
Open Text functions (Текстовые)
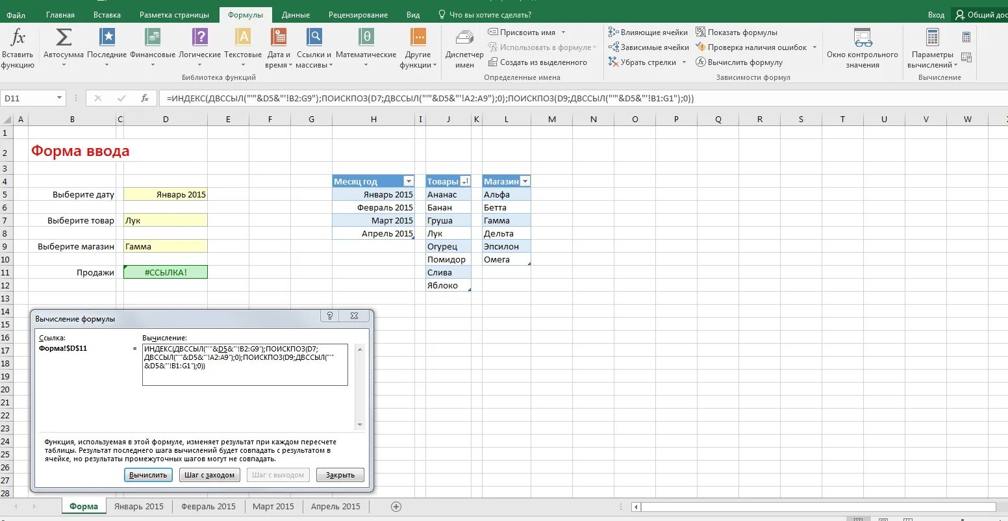click(243, 48)
